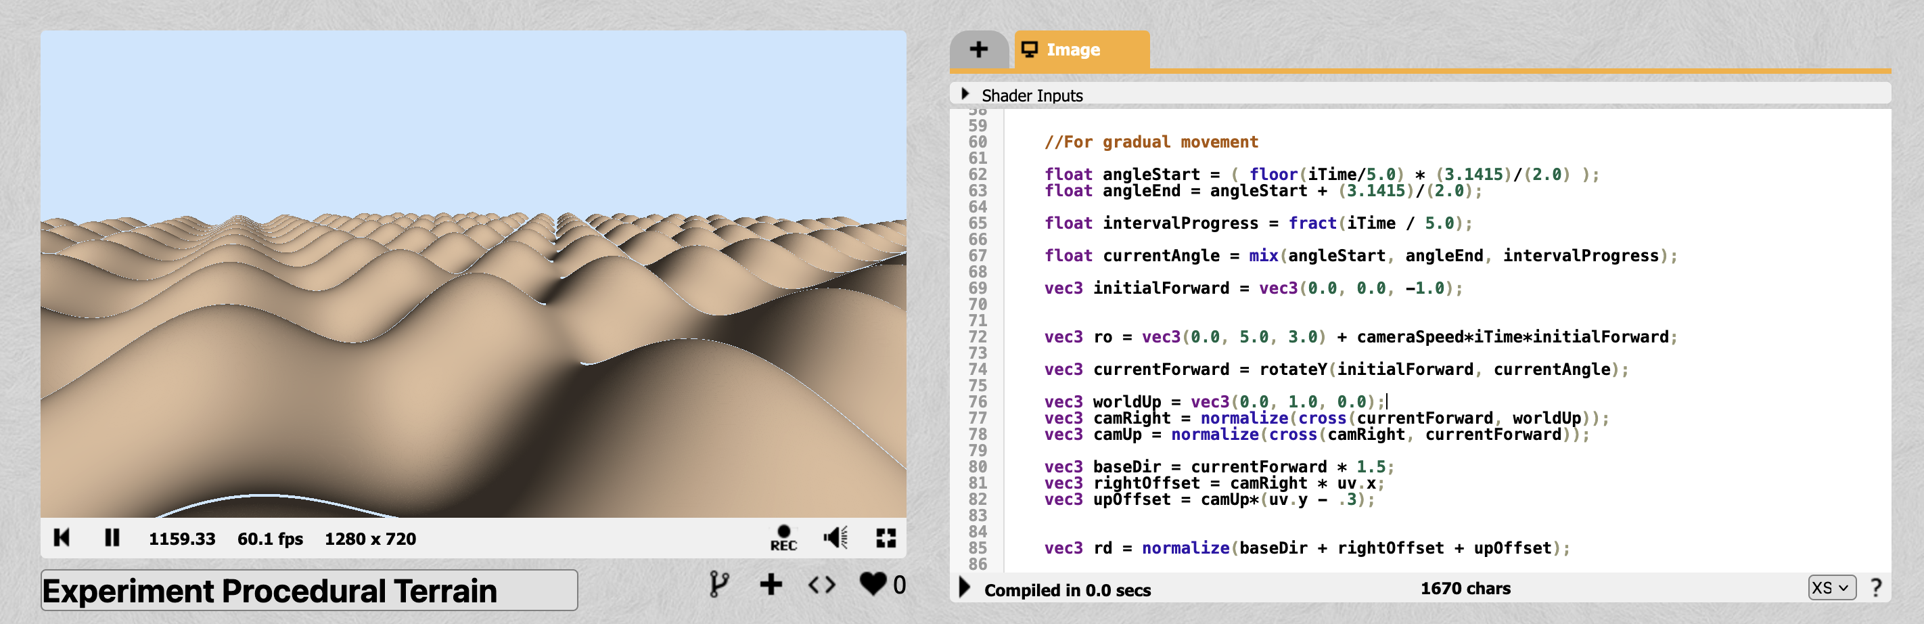Click the Experiment Procedural Terrain title field
This screenshot has width=1924, height=624.
[x=308, y=590]
